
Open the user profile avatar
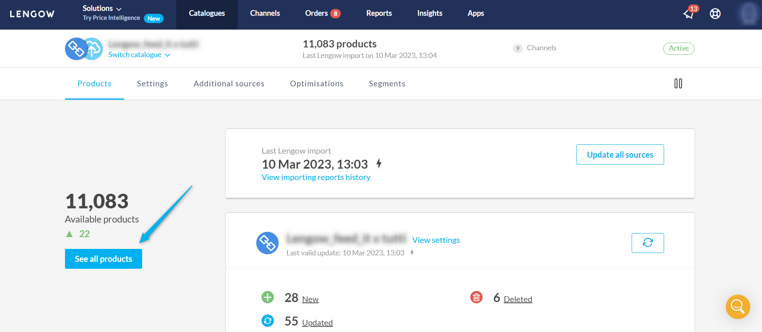coord(749,14)
